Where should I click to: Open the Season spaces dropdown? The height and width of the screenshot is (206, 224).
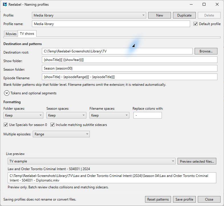66,115
